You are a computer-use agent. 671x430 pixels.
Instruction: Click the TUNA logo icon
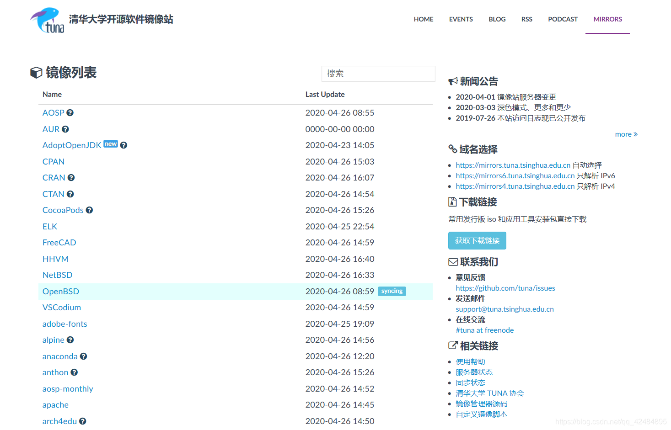(48, 20)
